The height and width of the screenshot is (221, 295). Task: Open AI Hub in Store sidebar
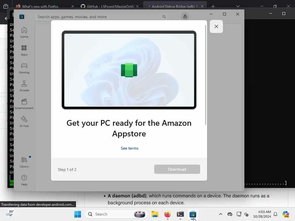[x=24, y=122]
